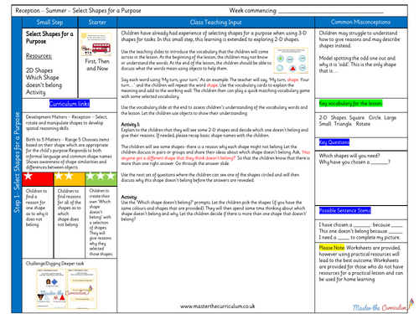419x314 pixels.
Task: Click the Master the Curriculum logo at bottom right
Action: click(x=383, y=306)
